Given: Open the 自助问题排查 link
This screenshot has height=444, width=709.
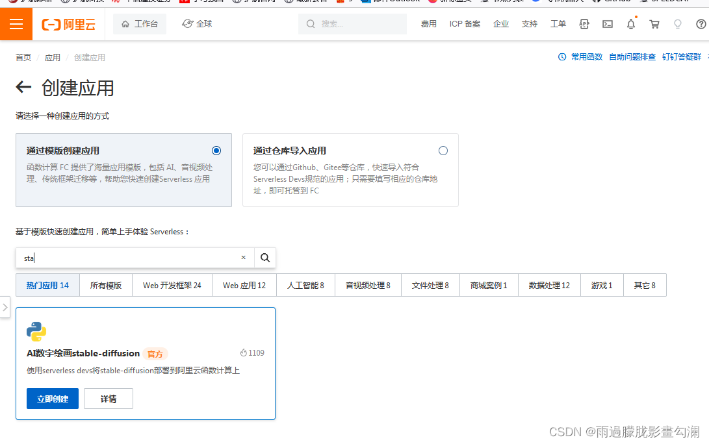Looking at the screenshot, I should pos(632,57).
